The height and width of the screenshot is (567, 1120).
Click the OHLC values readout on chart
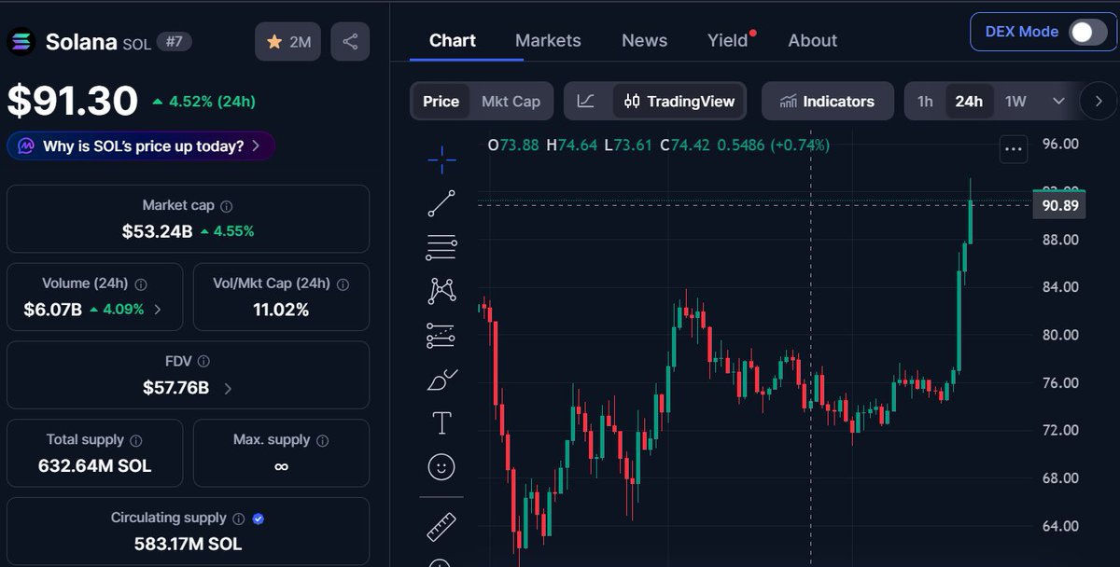point(659,145)
